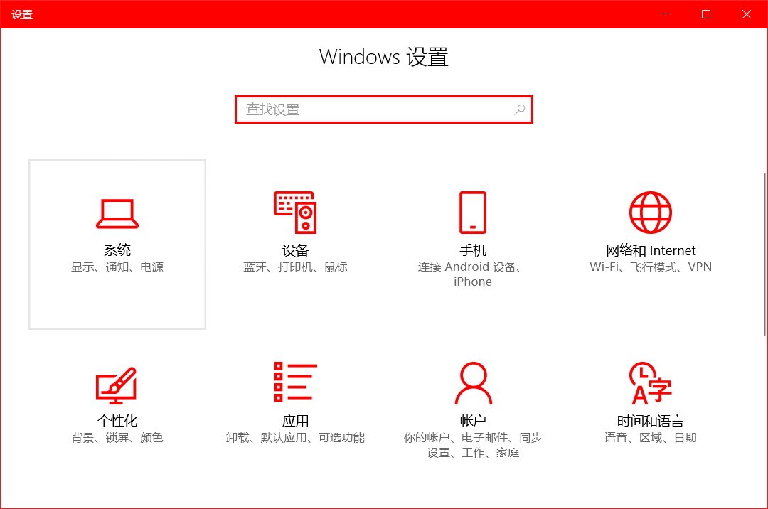
Task: Click the person icon above 帐户
Action: (472, 382)
